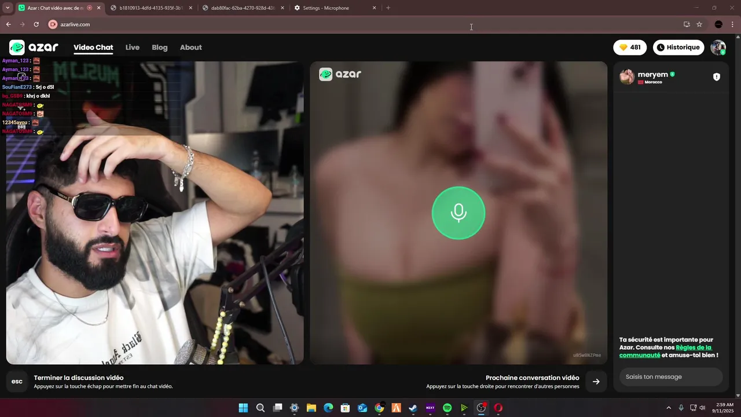Click the system tray microphone icon
The image size is (741, 417).
[681, 408]
